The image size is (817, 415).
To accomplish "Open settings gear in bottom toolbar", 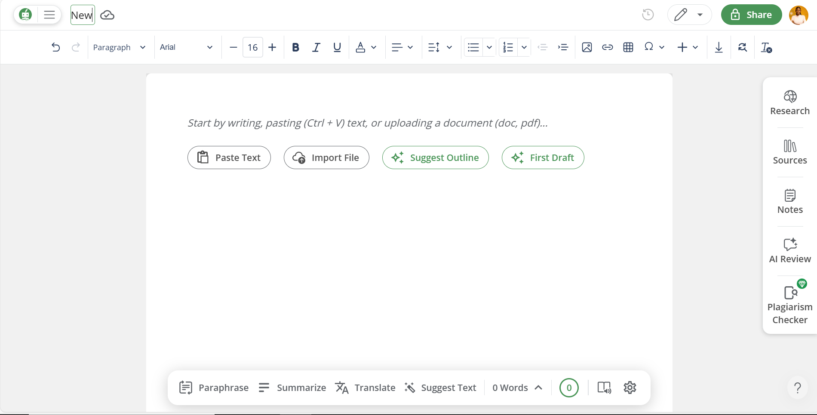I will pos(630,388).
